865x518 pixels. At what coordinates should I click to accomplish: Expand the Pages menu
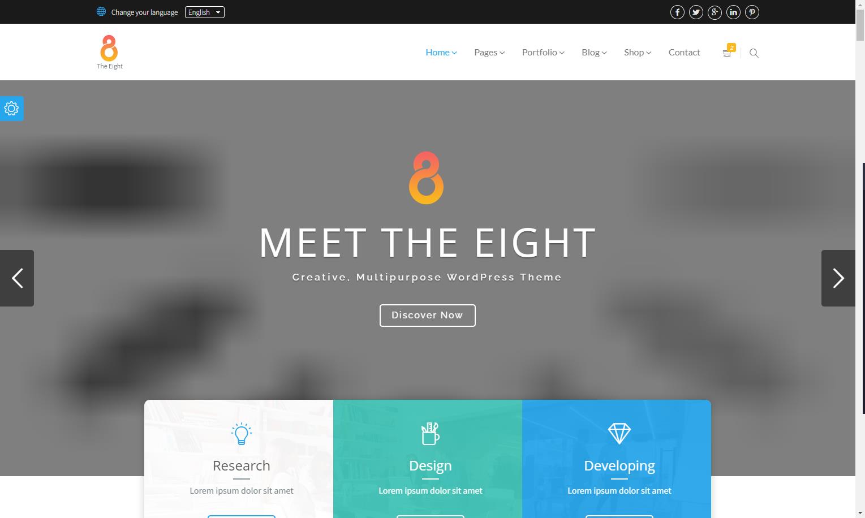489,52
